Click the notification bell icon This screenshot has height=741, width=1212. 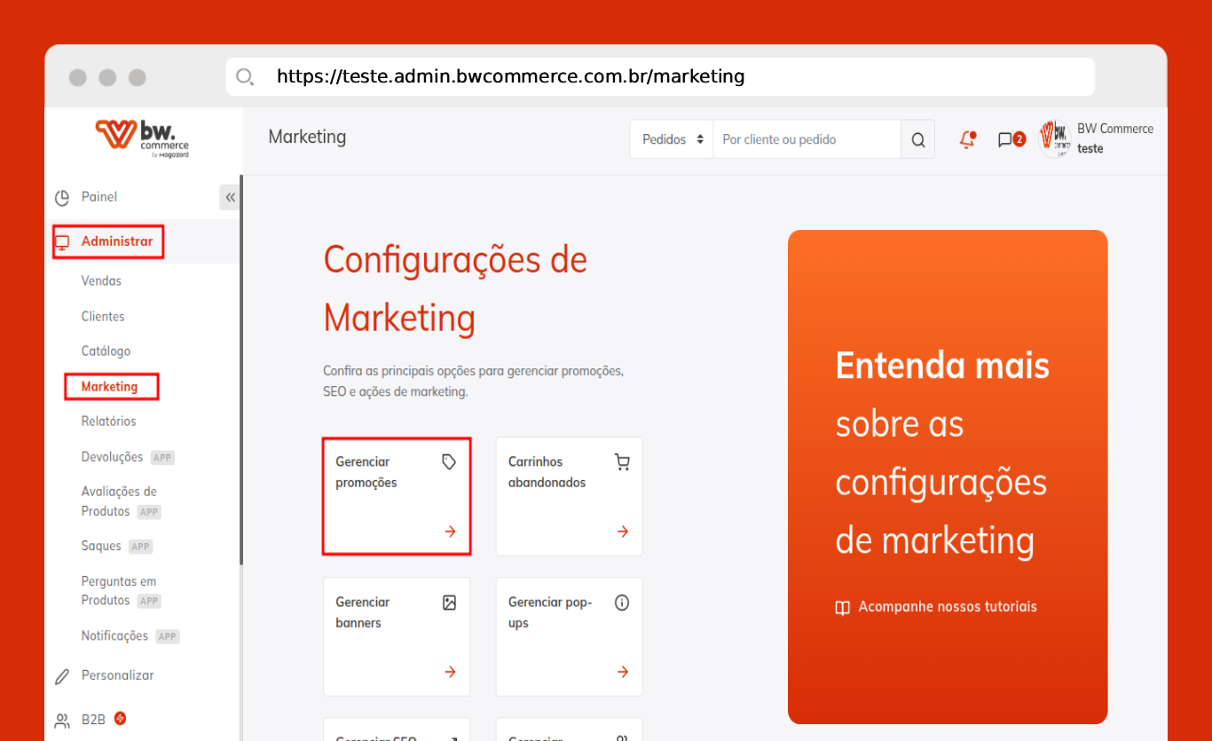[x=967, y=139]
